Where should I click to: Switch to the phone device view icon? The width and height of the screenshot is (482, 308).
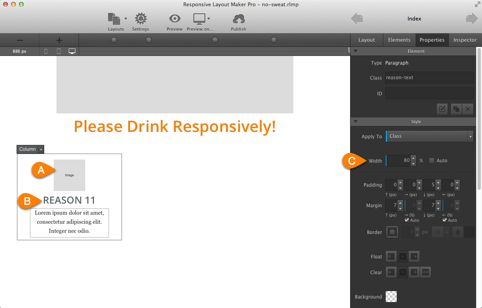46,51
